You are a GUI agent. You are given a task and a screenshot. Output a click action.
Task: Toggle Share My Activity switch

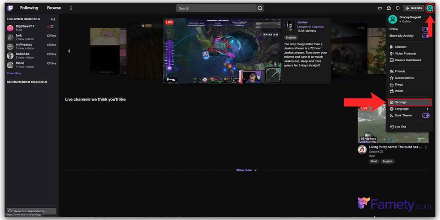pos(426,36)
